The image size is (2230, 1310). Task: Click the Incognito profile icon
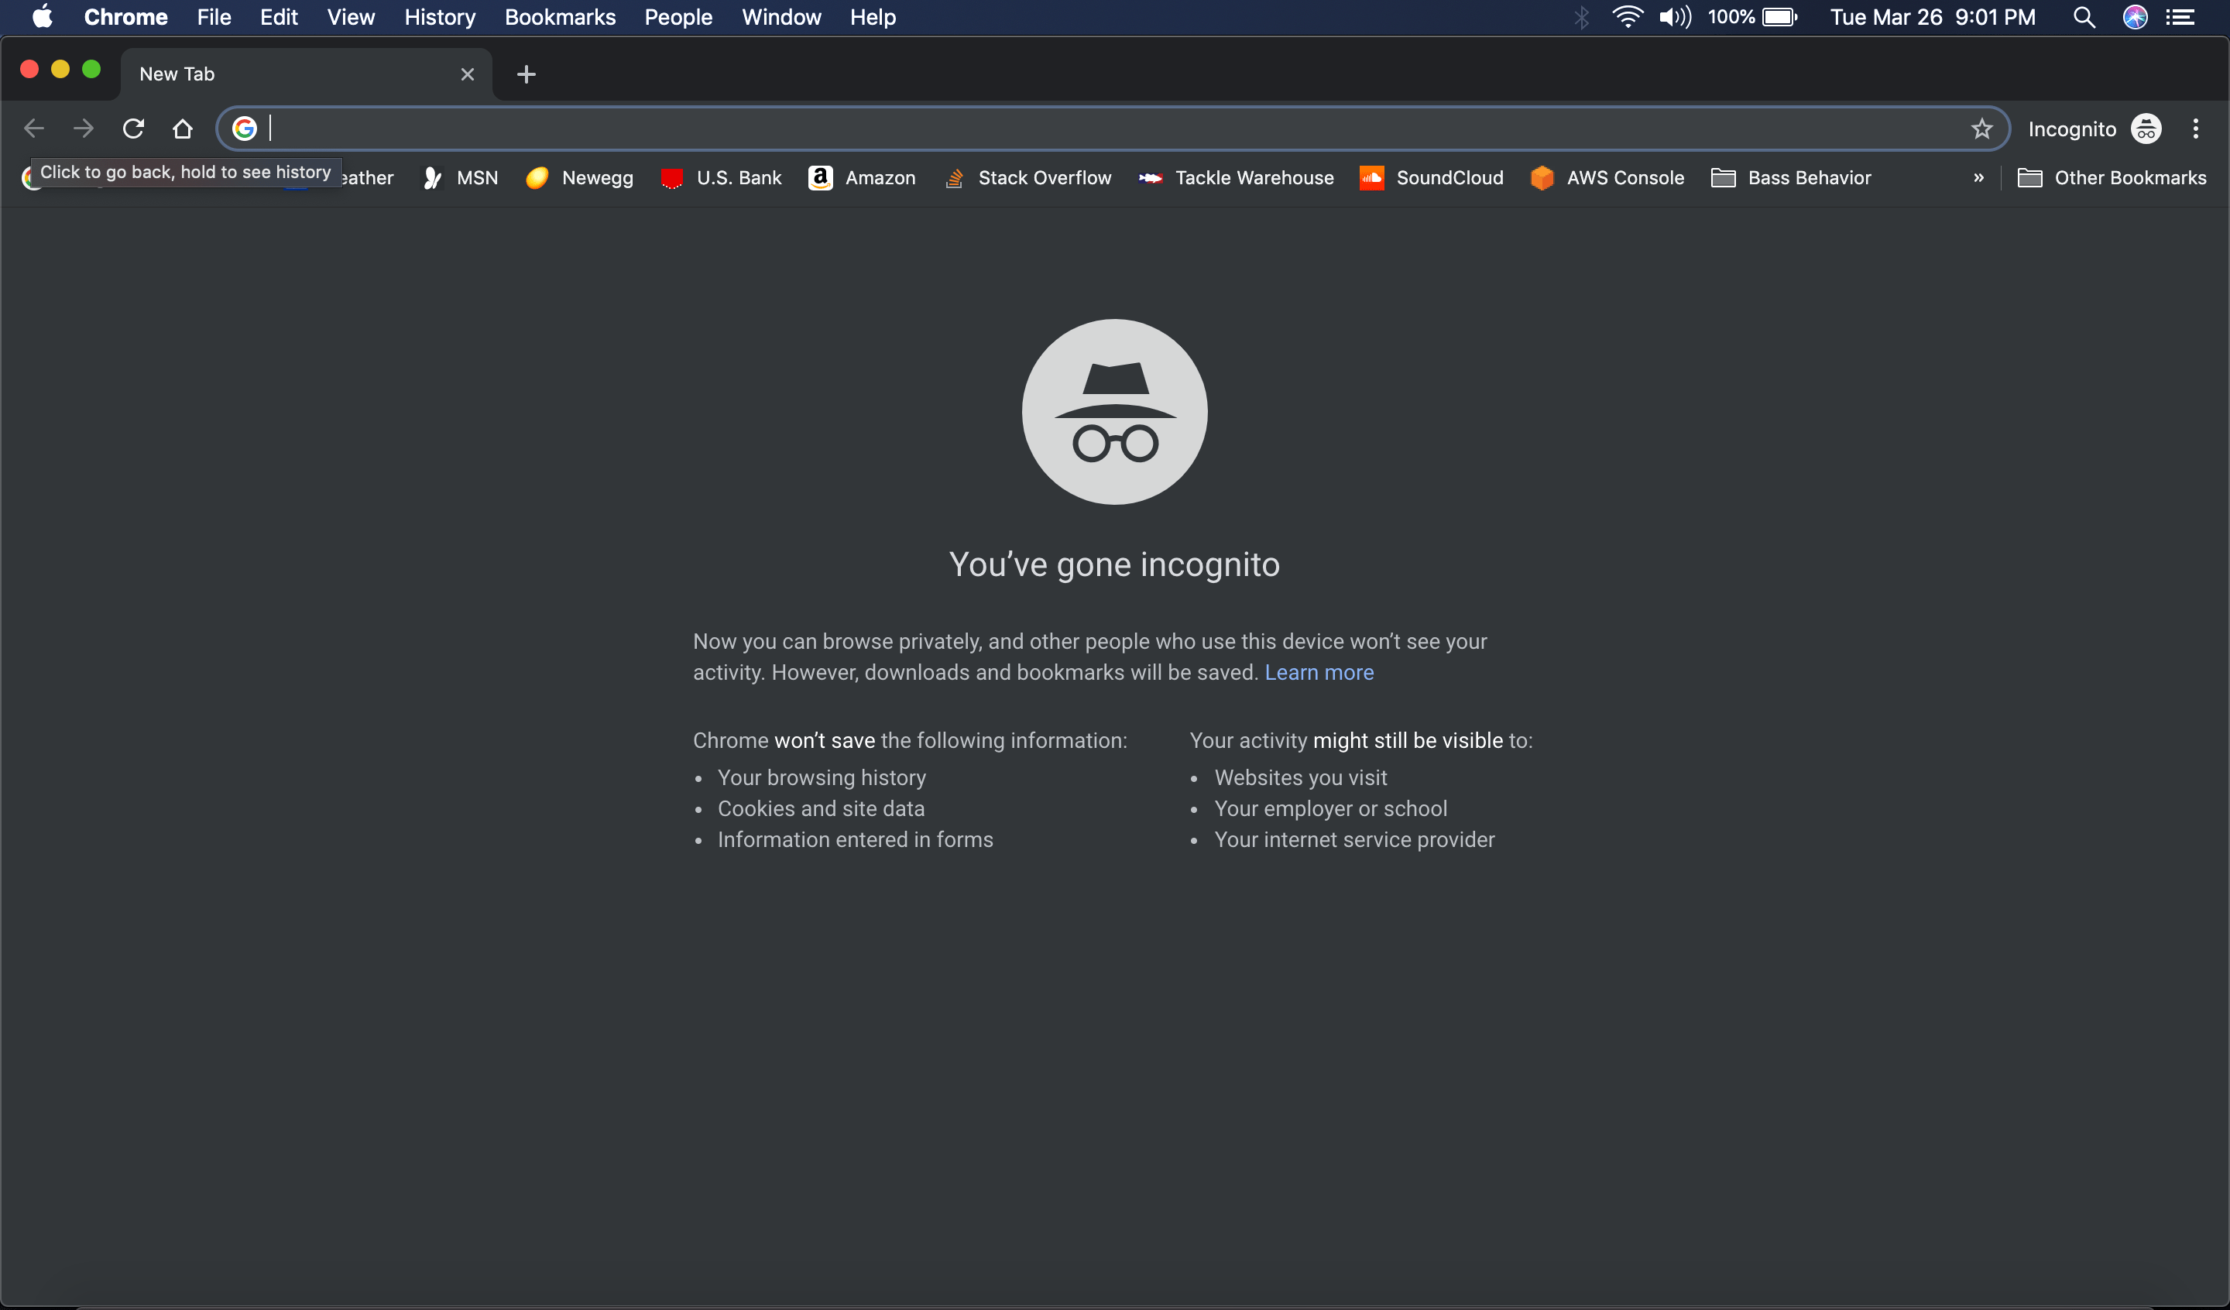(2146, 129)
